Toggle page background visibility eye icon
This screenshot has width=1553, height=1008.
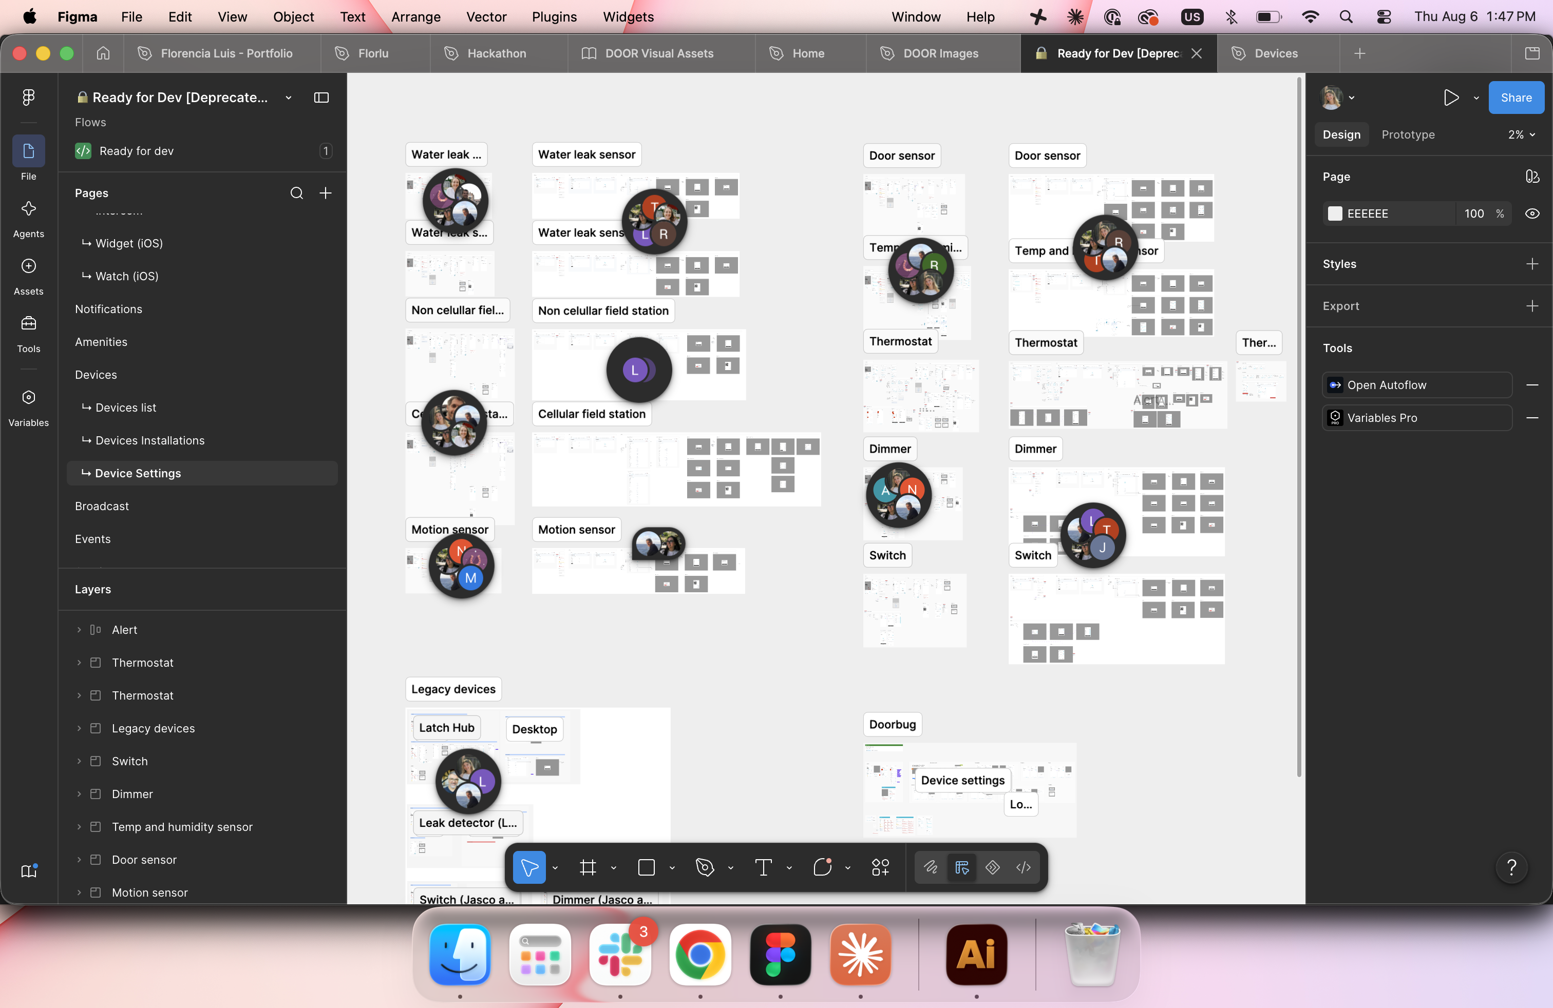coord(1532,214)
